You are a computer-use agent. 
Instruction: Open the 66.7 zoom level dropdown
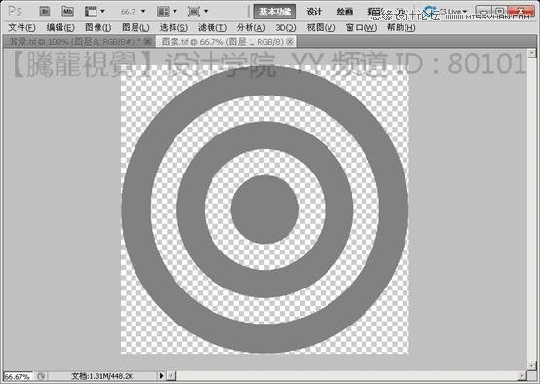point(134,12)
